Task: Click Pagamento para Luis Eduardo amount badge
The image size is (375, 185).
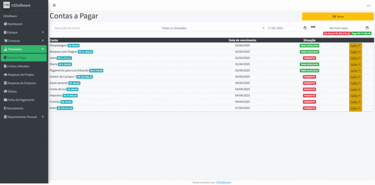Action: point(96,71)
